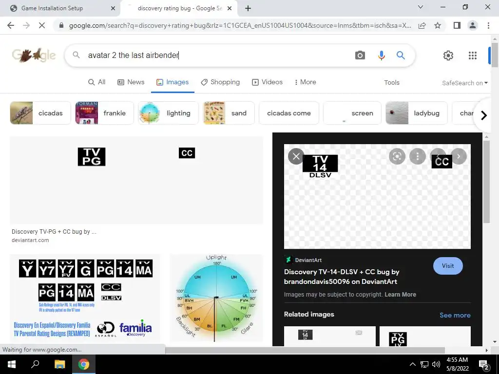Open the notification center with 2 alerts
Viewport: 499px width, 374px height.
[484, 364]
